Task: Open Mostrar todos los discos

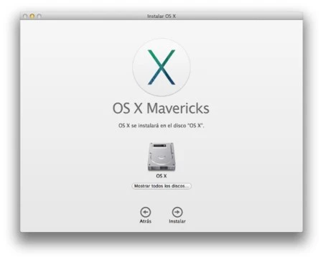Action: 161,186
